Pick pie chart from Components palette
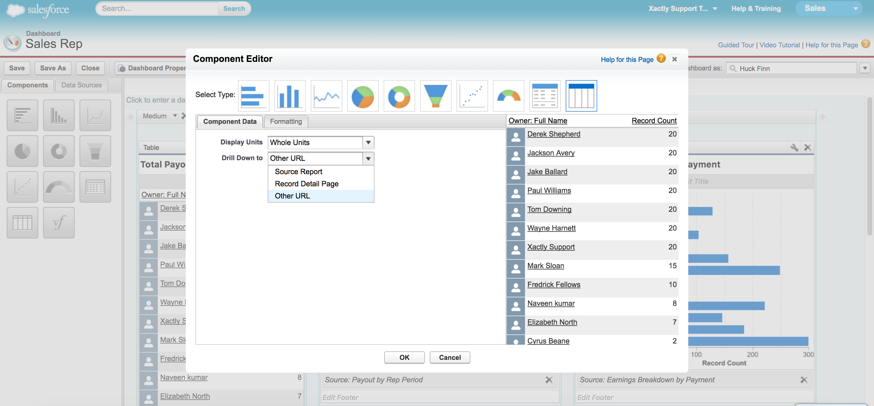The image size is (874, 406). (22, 151)
